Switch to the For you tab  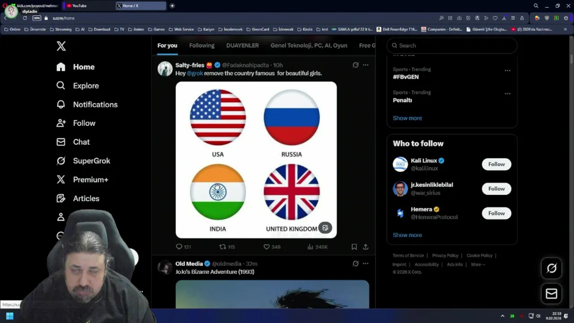167,45
